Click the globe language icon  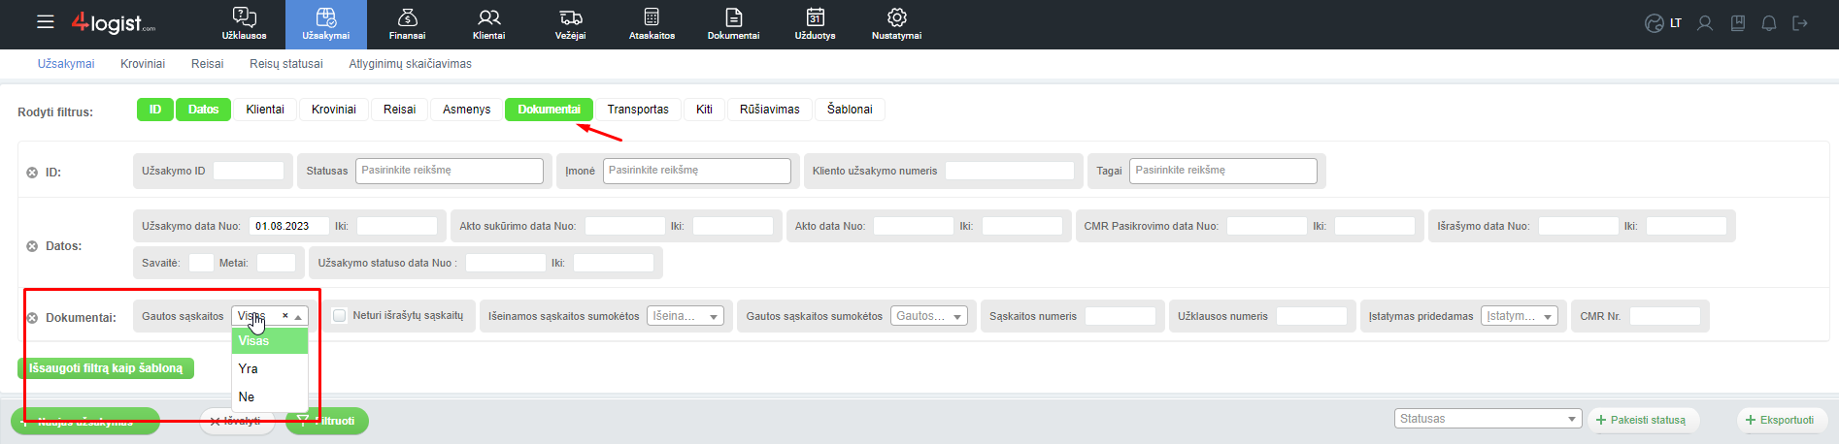tap(1655, 23)
